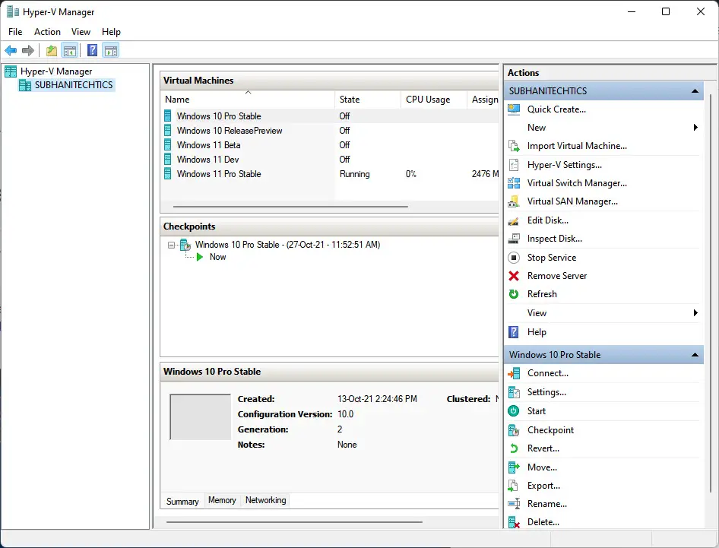Click the Help icon in Actions pane
719x548 pixels.
tap(514, 331)
